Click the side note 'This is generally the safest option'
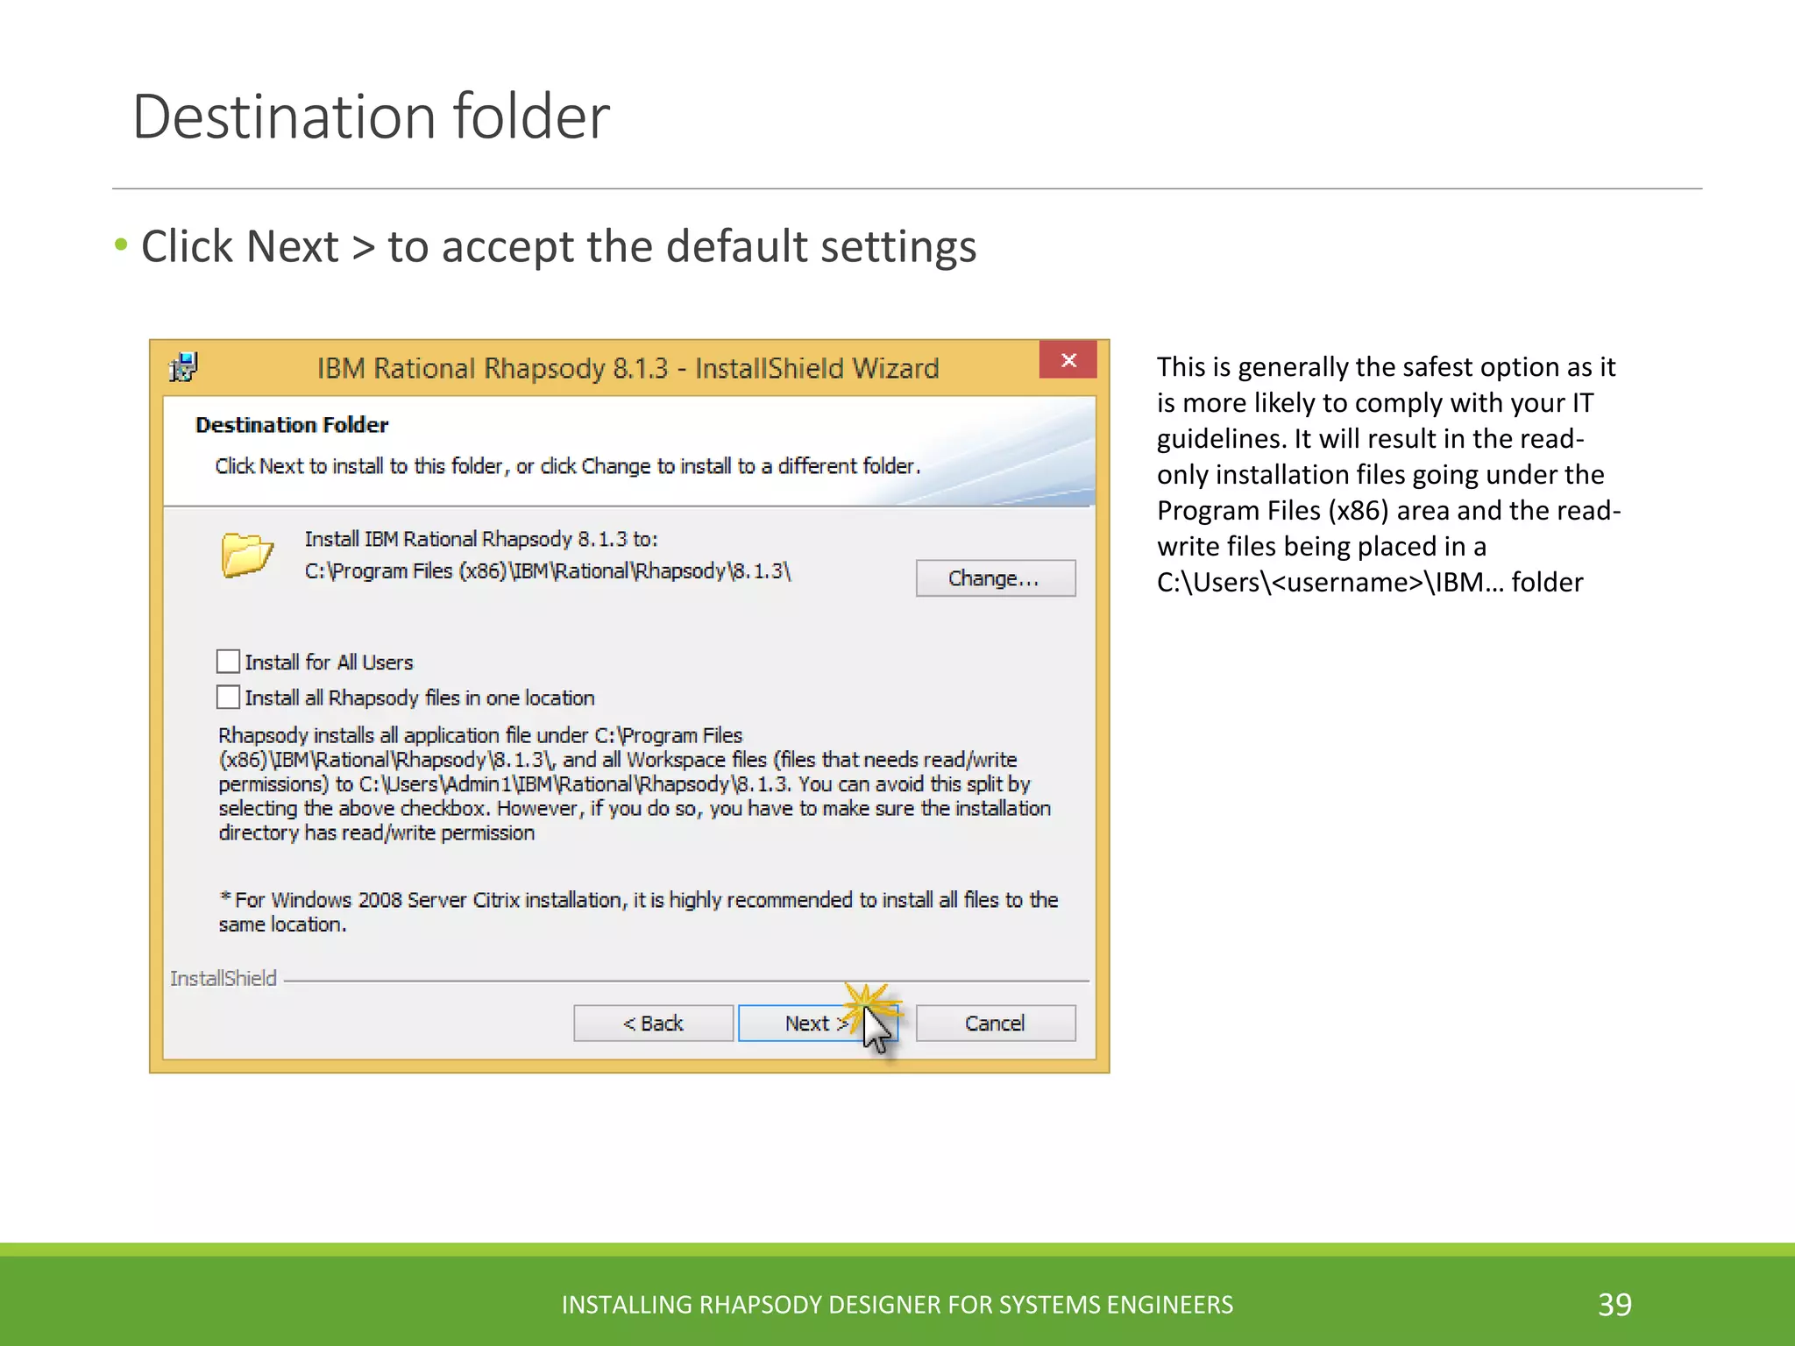1795x1346 pixels. click(1389, 474)
